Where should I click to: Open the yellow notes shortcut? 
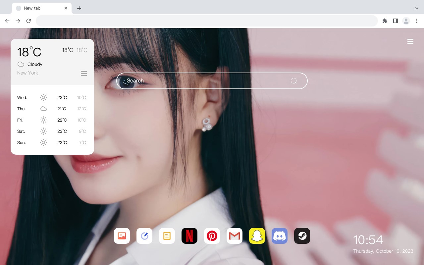[x=167, y=236]
